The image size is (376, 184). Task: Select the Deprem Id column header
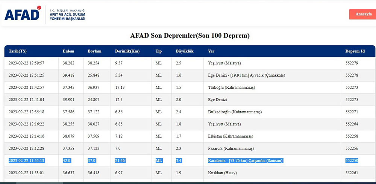(x=355, y=51)
